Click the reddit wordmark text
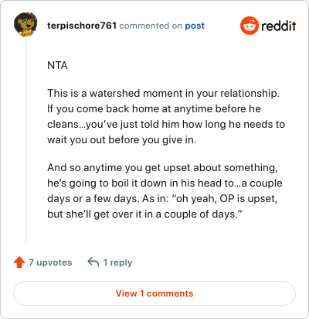This screenshot has width=309, height=319. click(x=278, y=26)
